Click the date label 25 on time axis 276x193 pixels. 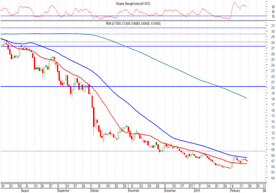(x=258, y=186)
